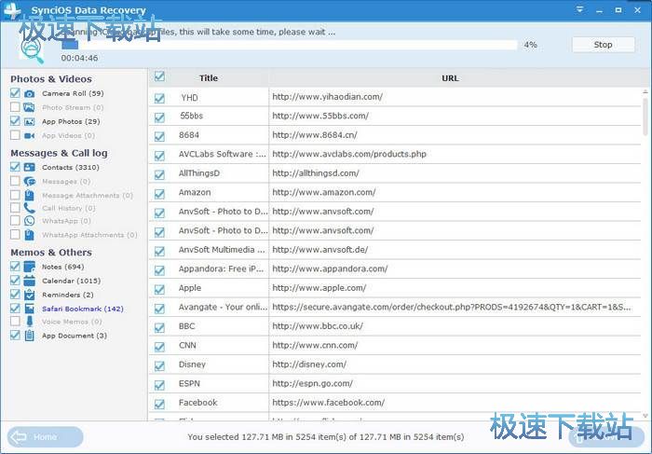Screen dimensions: 652x454
Task: Open the title bar dropdown menu icon
Action: point(579,9)
